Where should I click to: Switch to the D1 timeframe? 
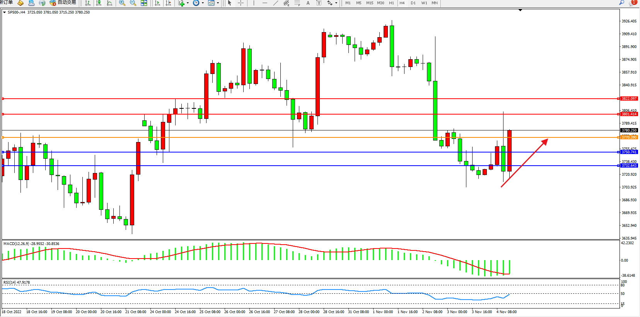(x=413, y=3)
